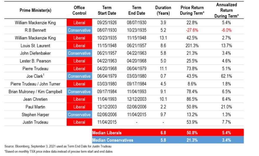259x156 pixels.
Task: Select the Liberal label in Louis St. Laurent's row
Action: (x=79, y=45)
